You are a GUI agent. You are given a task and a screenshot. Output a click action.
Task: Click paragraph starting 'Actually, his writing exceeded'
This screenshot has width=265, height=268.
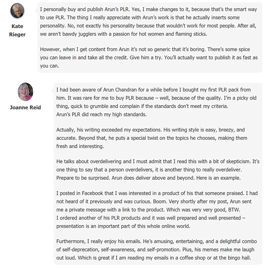tap(152, 138)
